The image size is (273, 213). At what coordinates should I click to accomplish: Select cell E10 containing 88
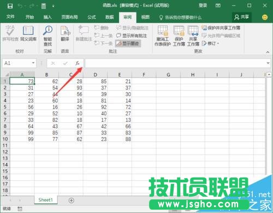(120, 139)
